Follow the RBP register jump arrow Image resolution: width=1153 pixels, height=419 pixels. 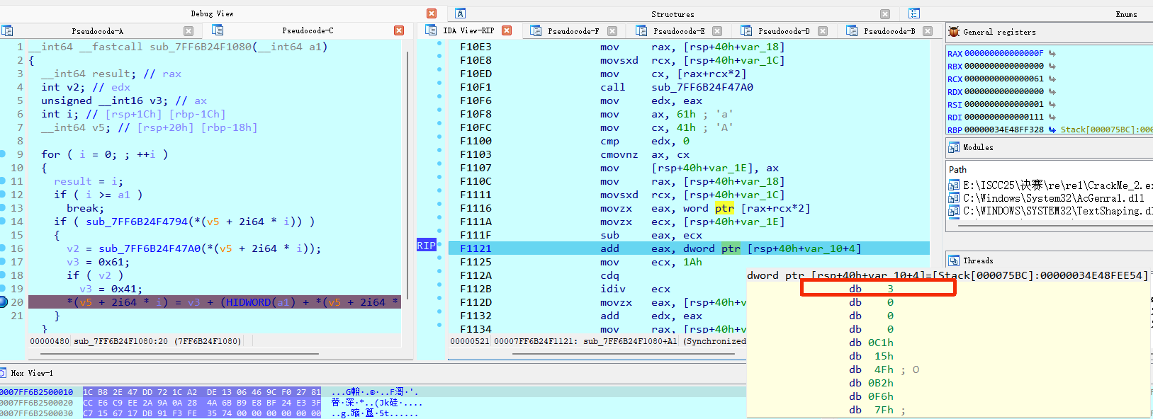tap(1052, 130)
